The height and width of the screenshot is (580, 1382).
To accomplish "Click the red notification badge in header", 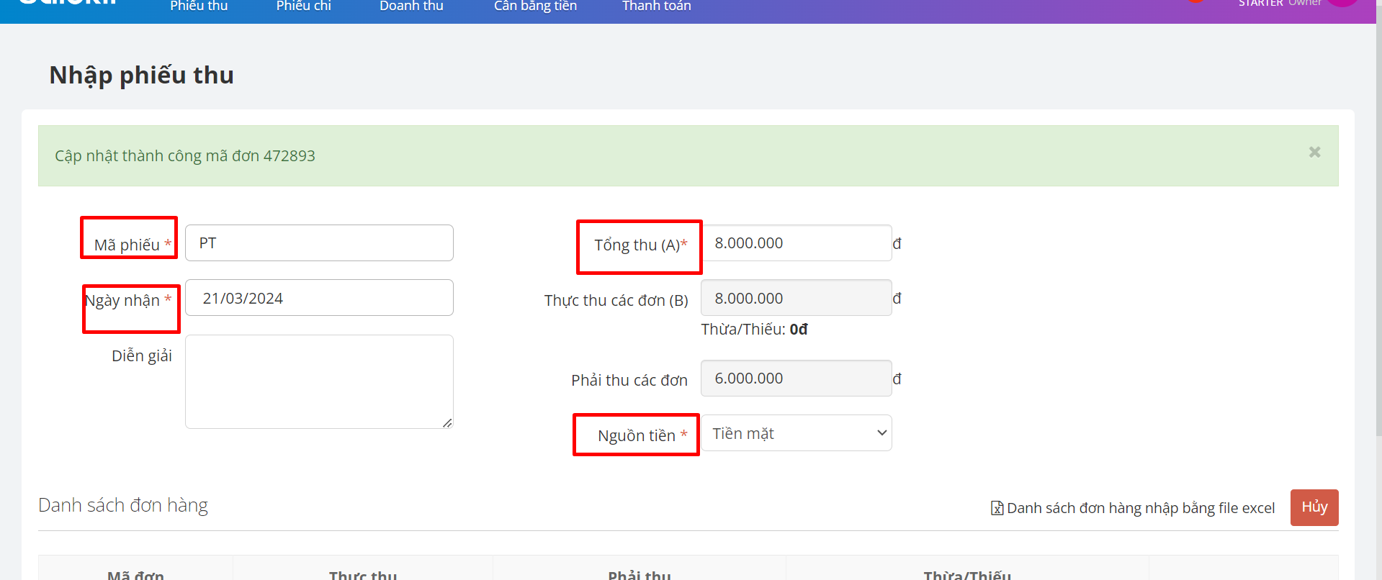I will tap(1195, 1).
